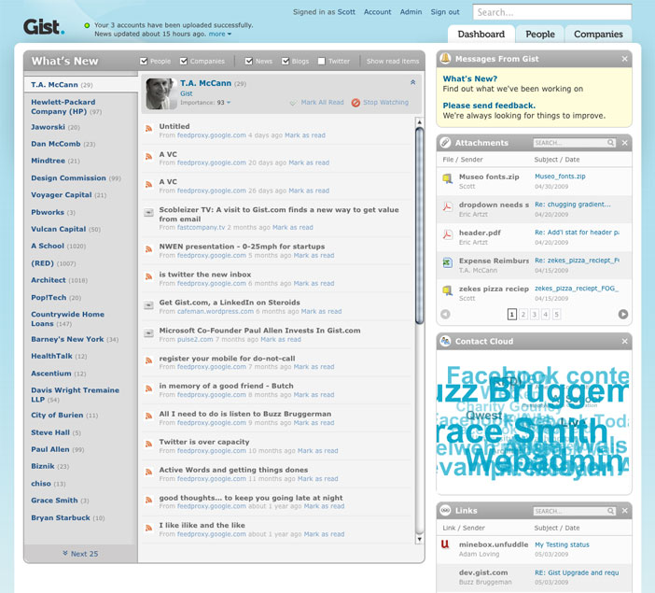Open the Museo_fonts.zip subject link
The height and width of the screenshot is (593, 655).
point(560,176)
